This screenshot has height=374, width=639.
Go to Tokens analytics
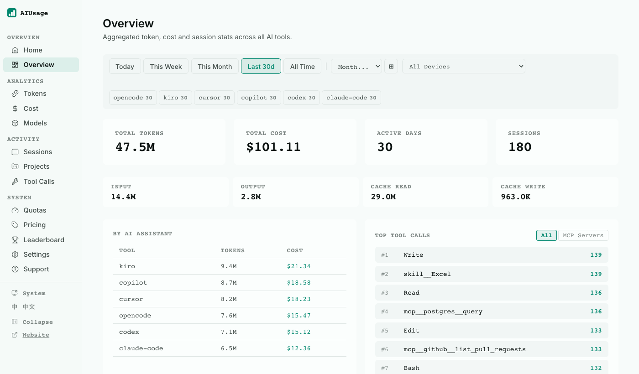[x=41, y=93]
